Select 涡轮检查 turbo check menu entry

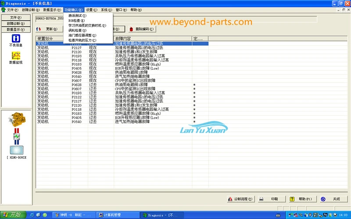[x=88, y=30]
